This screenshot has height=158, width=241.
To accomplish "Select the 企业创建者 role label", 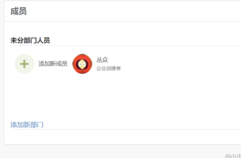I will click(x=108, y=68).
